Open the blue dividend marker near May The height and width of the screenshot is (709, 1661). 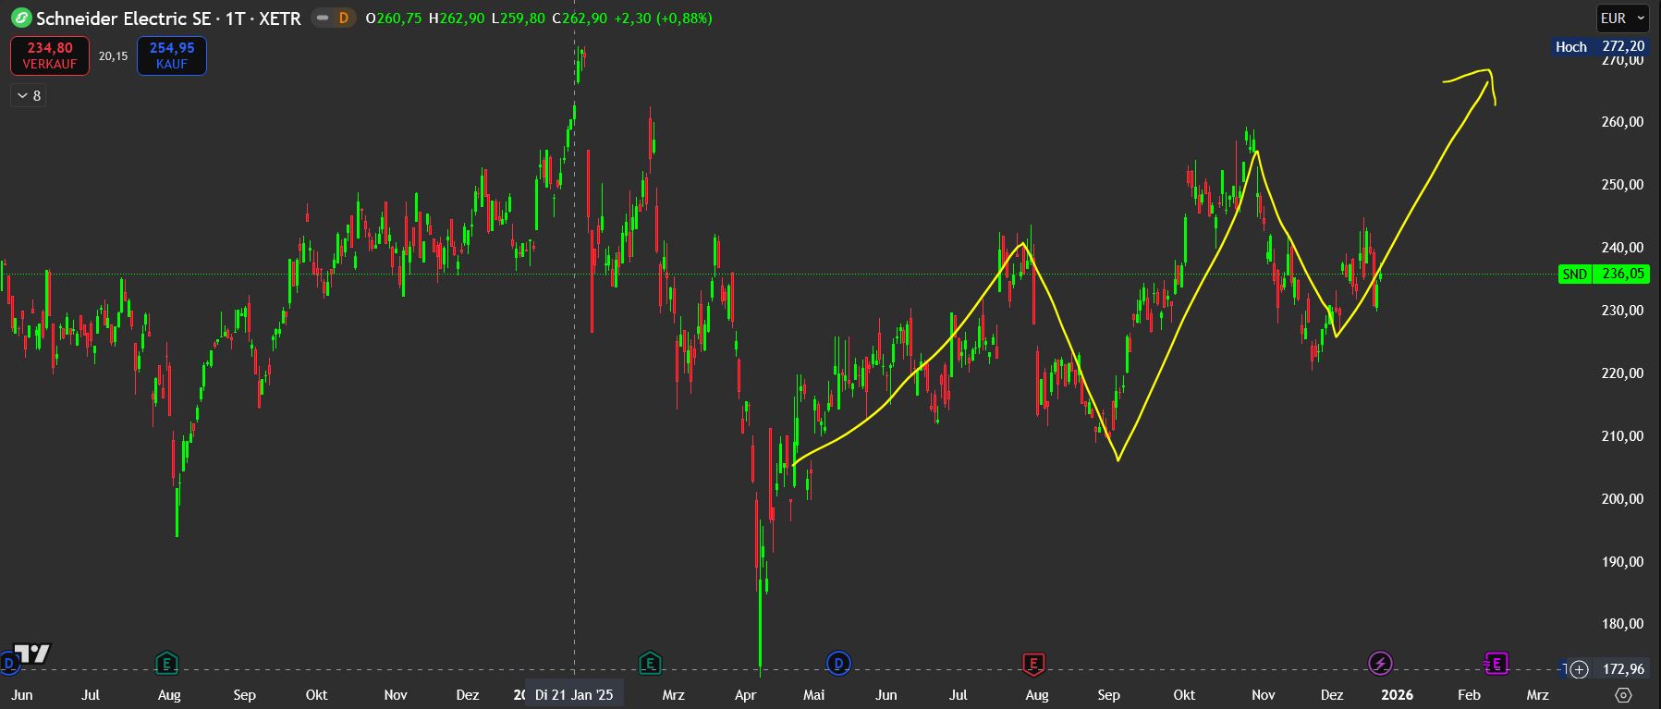(838, 663)
